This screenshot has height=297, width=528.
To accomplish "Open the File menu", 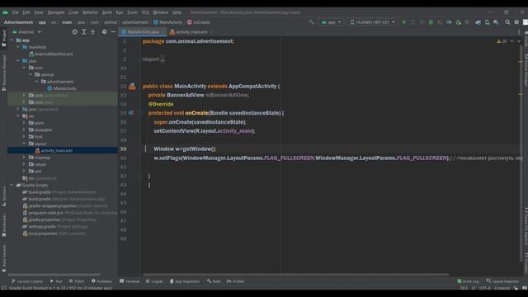I will point(16,12).
